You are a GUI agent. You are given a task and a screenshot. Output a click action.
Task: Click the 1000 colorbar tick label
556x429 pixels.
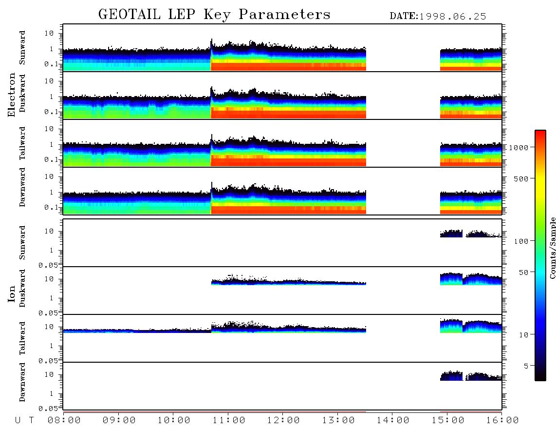click(519, 147)
